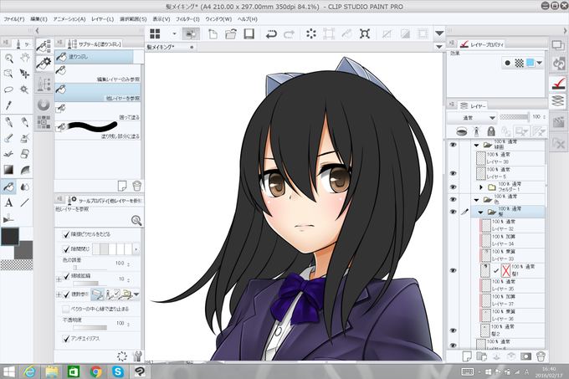
Task: Select the Hand move tool
Action: (x=24, y=58)
